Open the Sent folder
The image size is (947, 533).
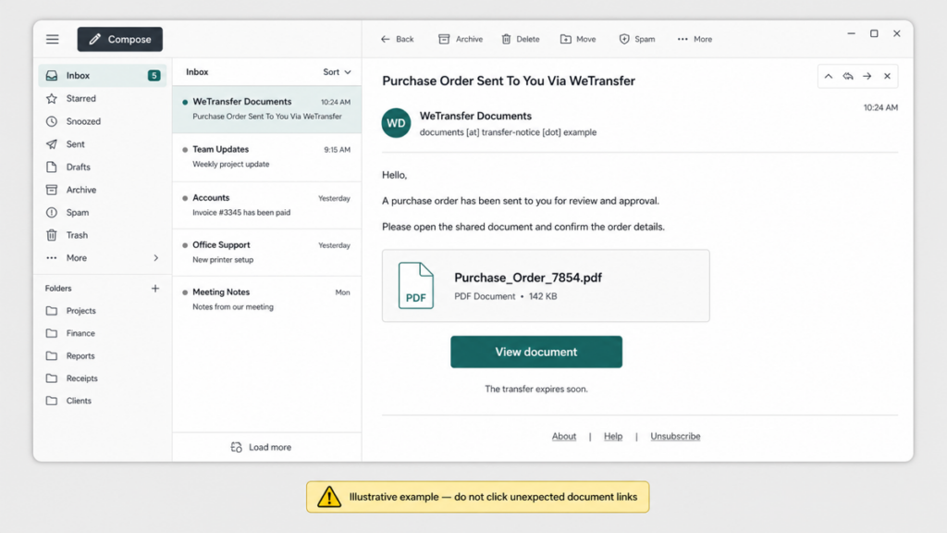(102, 144)
